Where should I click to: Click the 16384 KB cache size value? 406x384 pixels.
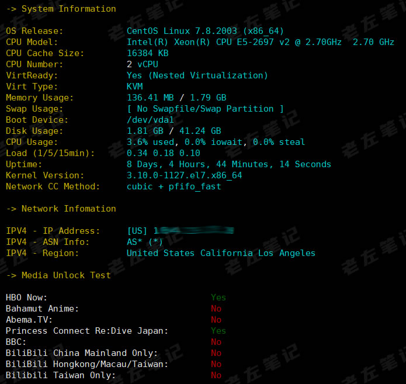147,53
